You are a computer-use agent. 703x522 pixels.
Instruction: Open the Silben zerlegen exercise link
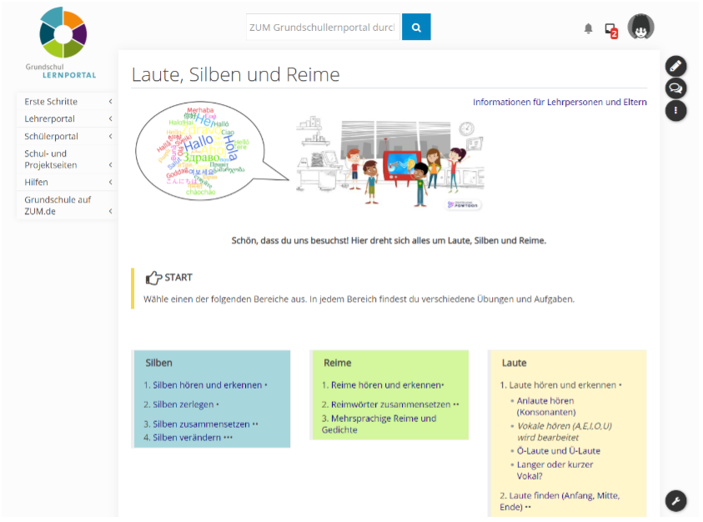[183, 404]
